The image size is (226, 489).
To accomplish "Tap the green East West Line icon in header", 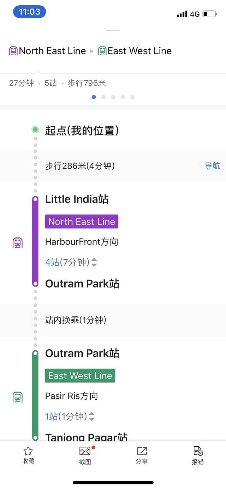I will pyautogui.click(x=102, y=51).
